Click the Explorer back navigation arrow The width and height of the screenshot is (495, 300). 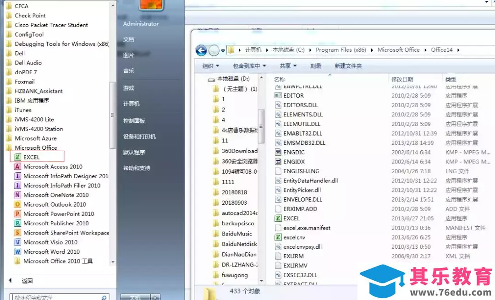pos(201,50)
